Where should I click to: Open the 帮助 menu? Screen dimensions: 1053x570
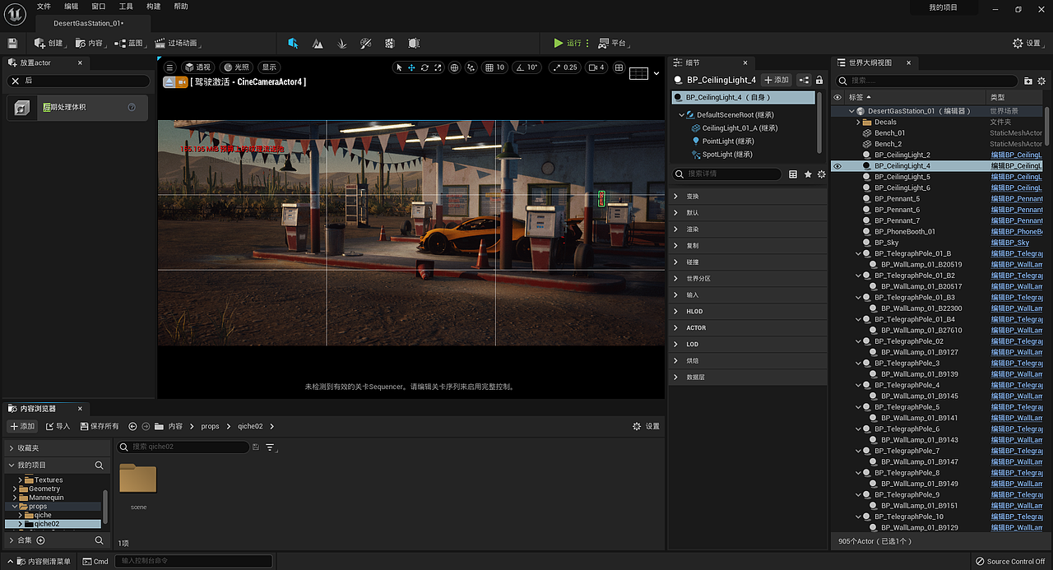coord(181,7)
